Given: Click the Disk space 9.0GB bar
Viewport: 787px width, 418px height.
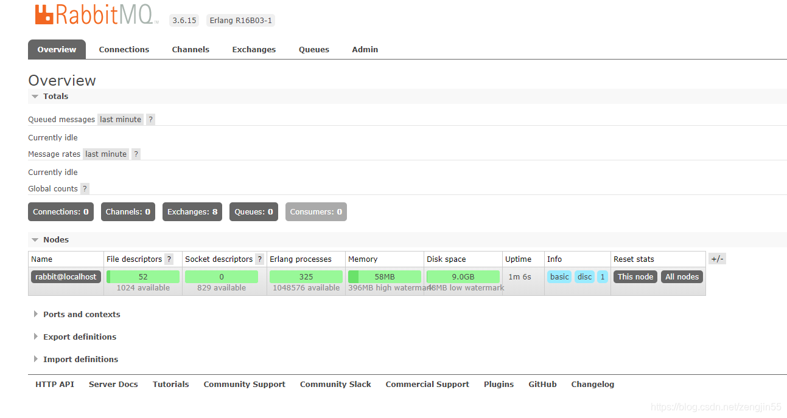Looking at the screenshot, I should 463,277.
